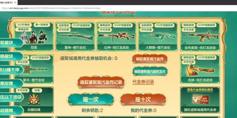Viewport: 237px width, 118px height.
Task: Click the 随机道聚城通用代金券 label
Action: [x=200, y=110]
